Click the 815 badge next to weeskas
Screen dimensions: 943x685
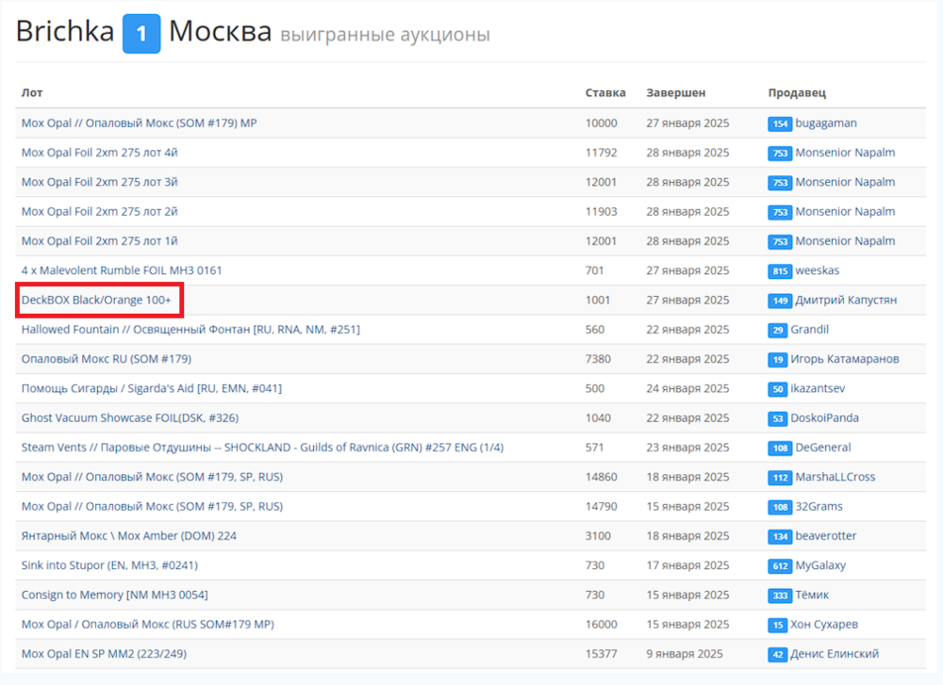point(780,271)
